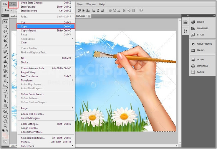
Task: Select the Crop tool
Action: pyautogui.click(x=5, y=41)
